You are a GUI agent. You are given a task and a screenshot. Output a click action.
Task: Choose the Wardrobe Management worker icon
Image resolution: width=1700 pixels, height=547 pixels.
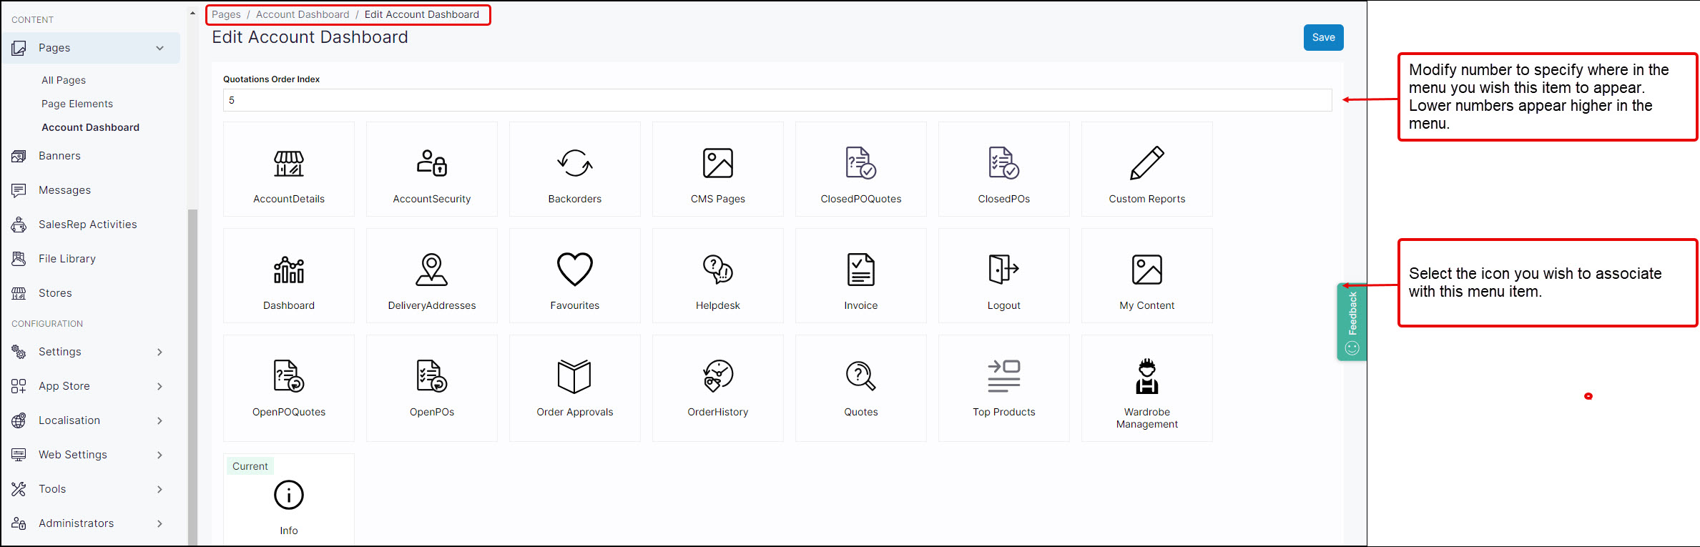coord(1146,376)
